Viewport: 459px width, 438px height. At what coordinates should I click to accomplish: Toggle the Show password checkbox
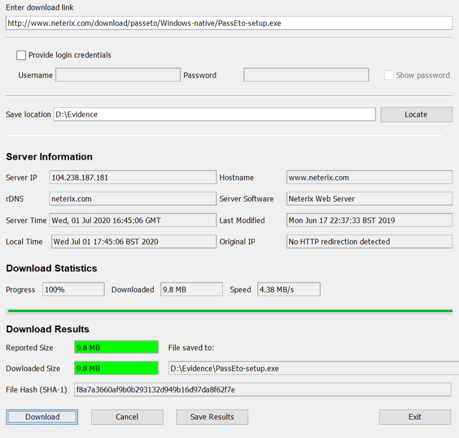[x=389, y=75]
